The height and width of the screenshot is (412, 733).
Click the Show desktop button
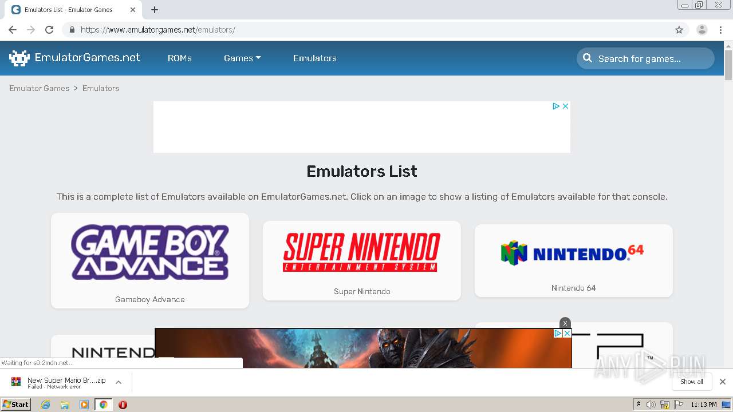tap(727, 405)
